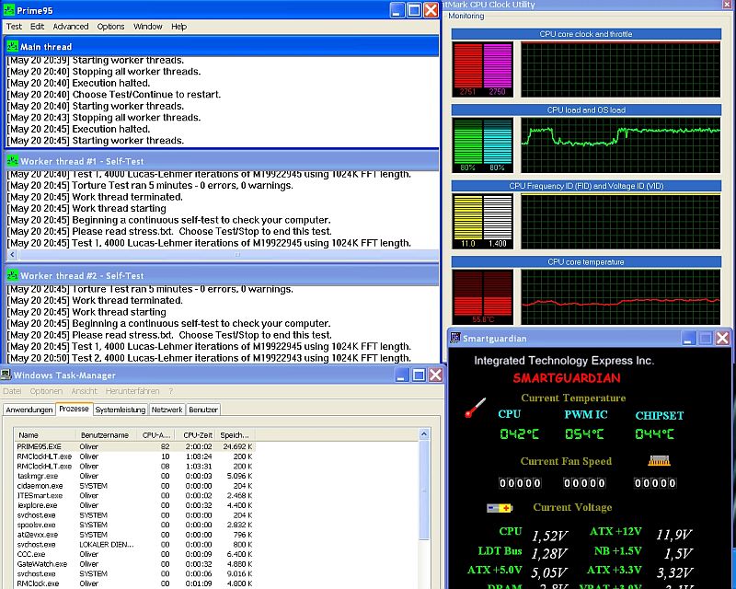Click the battery icon beside Current Voltage
736x589 pixels.
pyautogui.click(x=500, y=508)
